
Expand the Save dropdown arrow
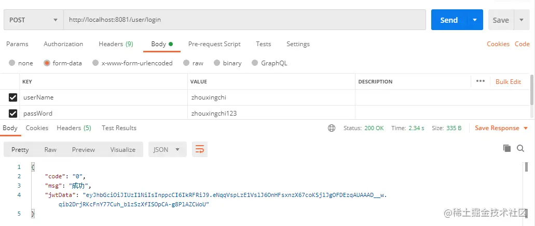(x=522, y=20)
